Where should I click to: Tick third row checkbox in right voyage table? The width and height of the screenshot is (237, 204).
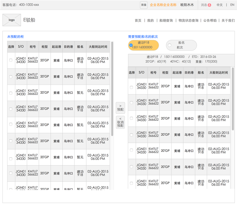pos(131,118)
